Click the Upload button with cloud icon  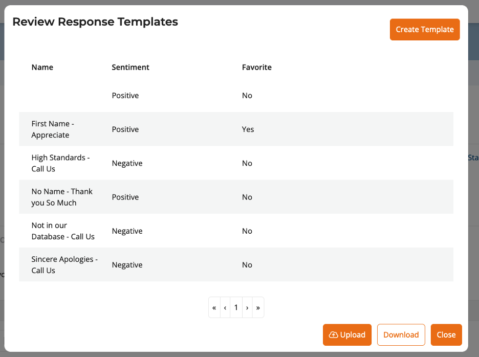(x=347, y=335)
